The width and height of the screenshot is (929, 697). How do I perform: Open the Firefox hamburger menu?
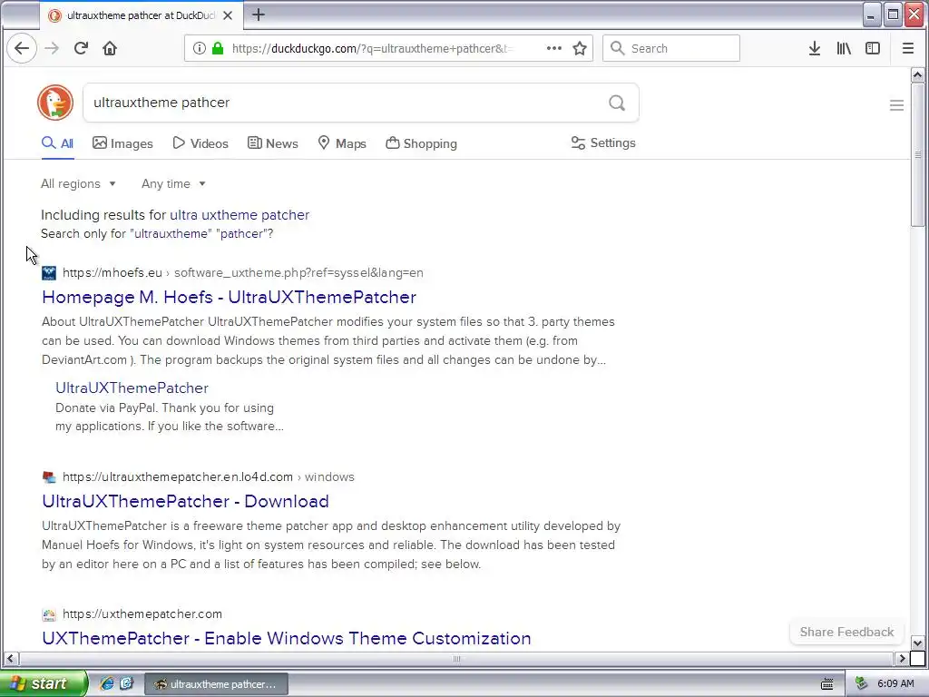coord(907,49)
